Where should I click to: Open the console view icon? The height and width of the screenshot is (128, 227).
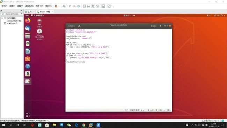[103, 6]
